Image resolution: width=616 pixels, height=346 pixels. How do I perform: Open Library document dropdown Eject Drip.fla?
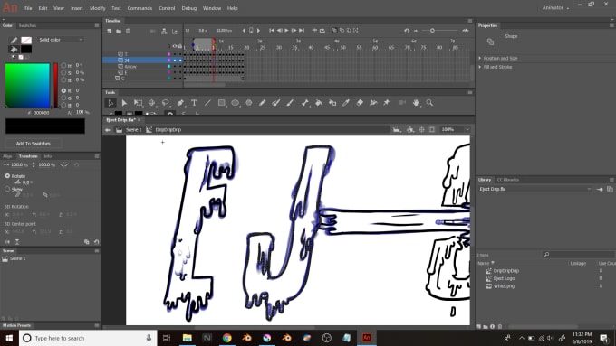535,189
